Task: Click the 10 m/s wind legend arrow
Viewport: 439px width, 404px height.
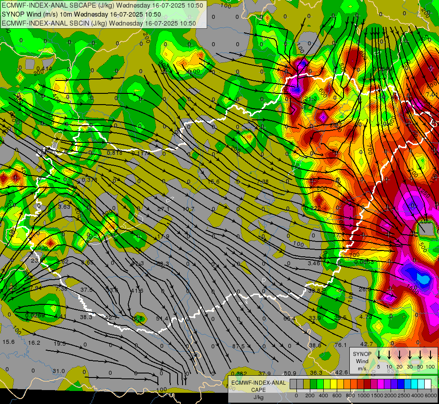Action: [389, 355]
